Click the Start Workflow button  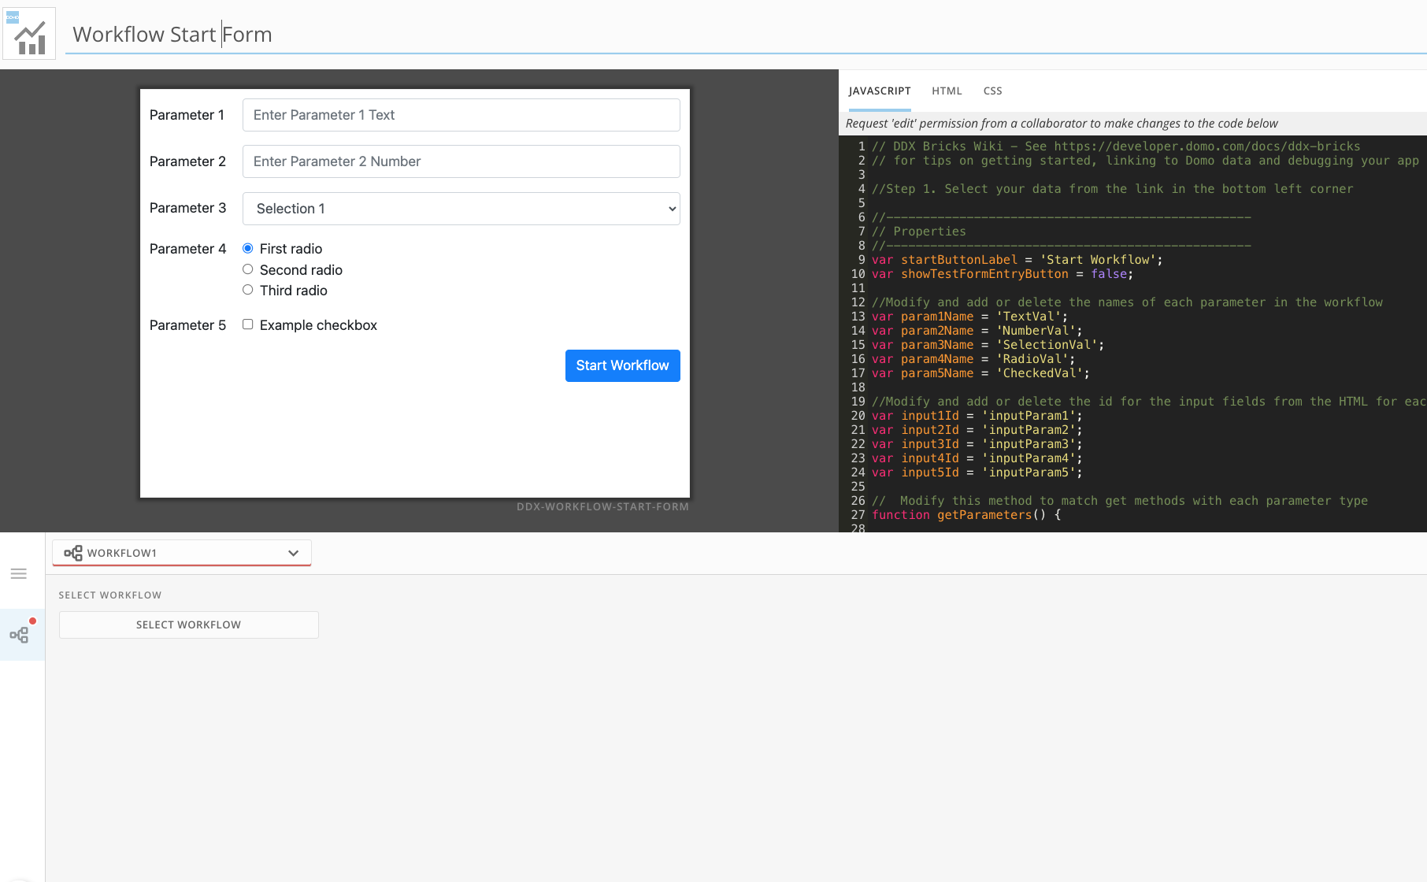click(x=622, y=365)
